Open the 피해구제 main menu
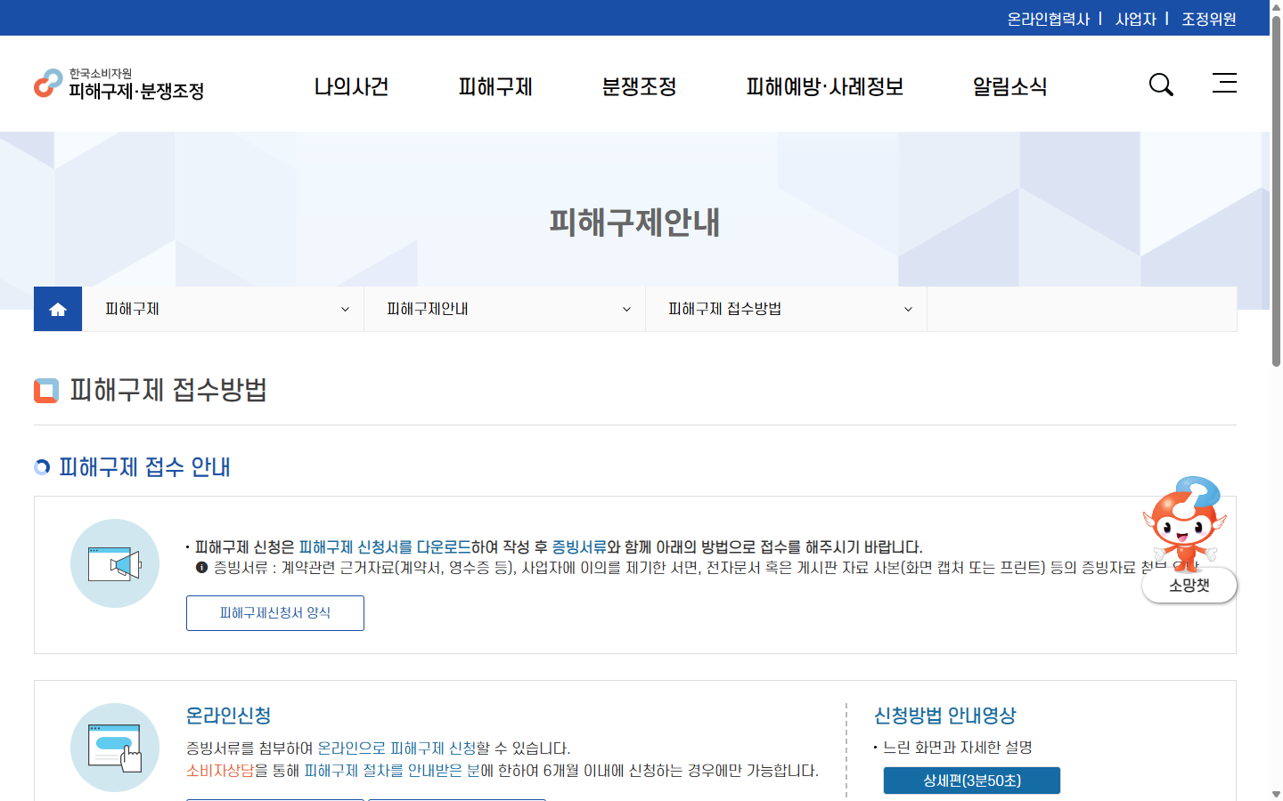1283x801 pixels. pyautogui.click(x=495, y=86)
